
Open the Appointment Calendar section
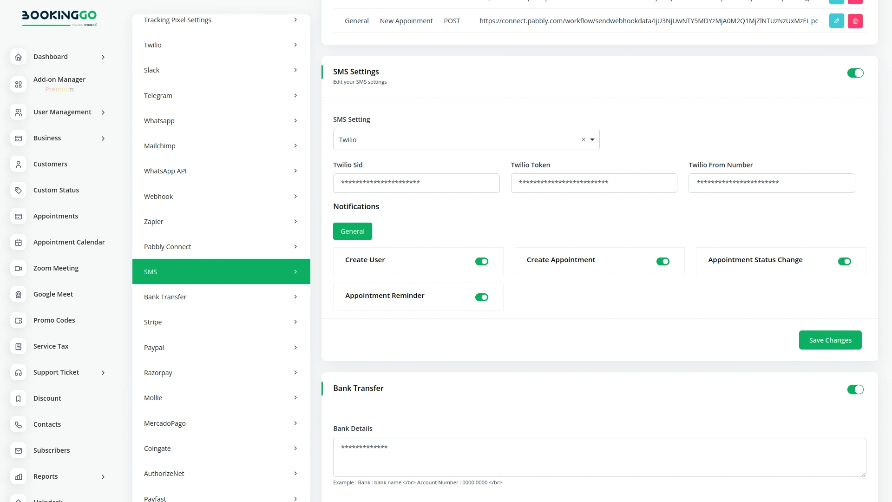[69, 242]
